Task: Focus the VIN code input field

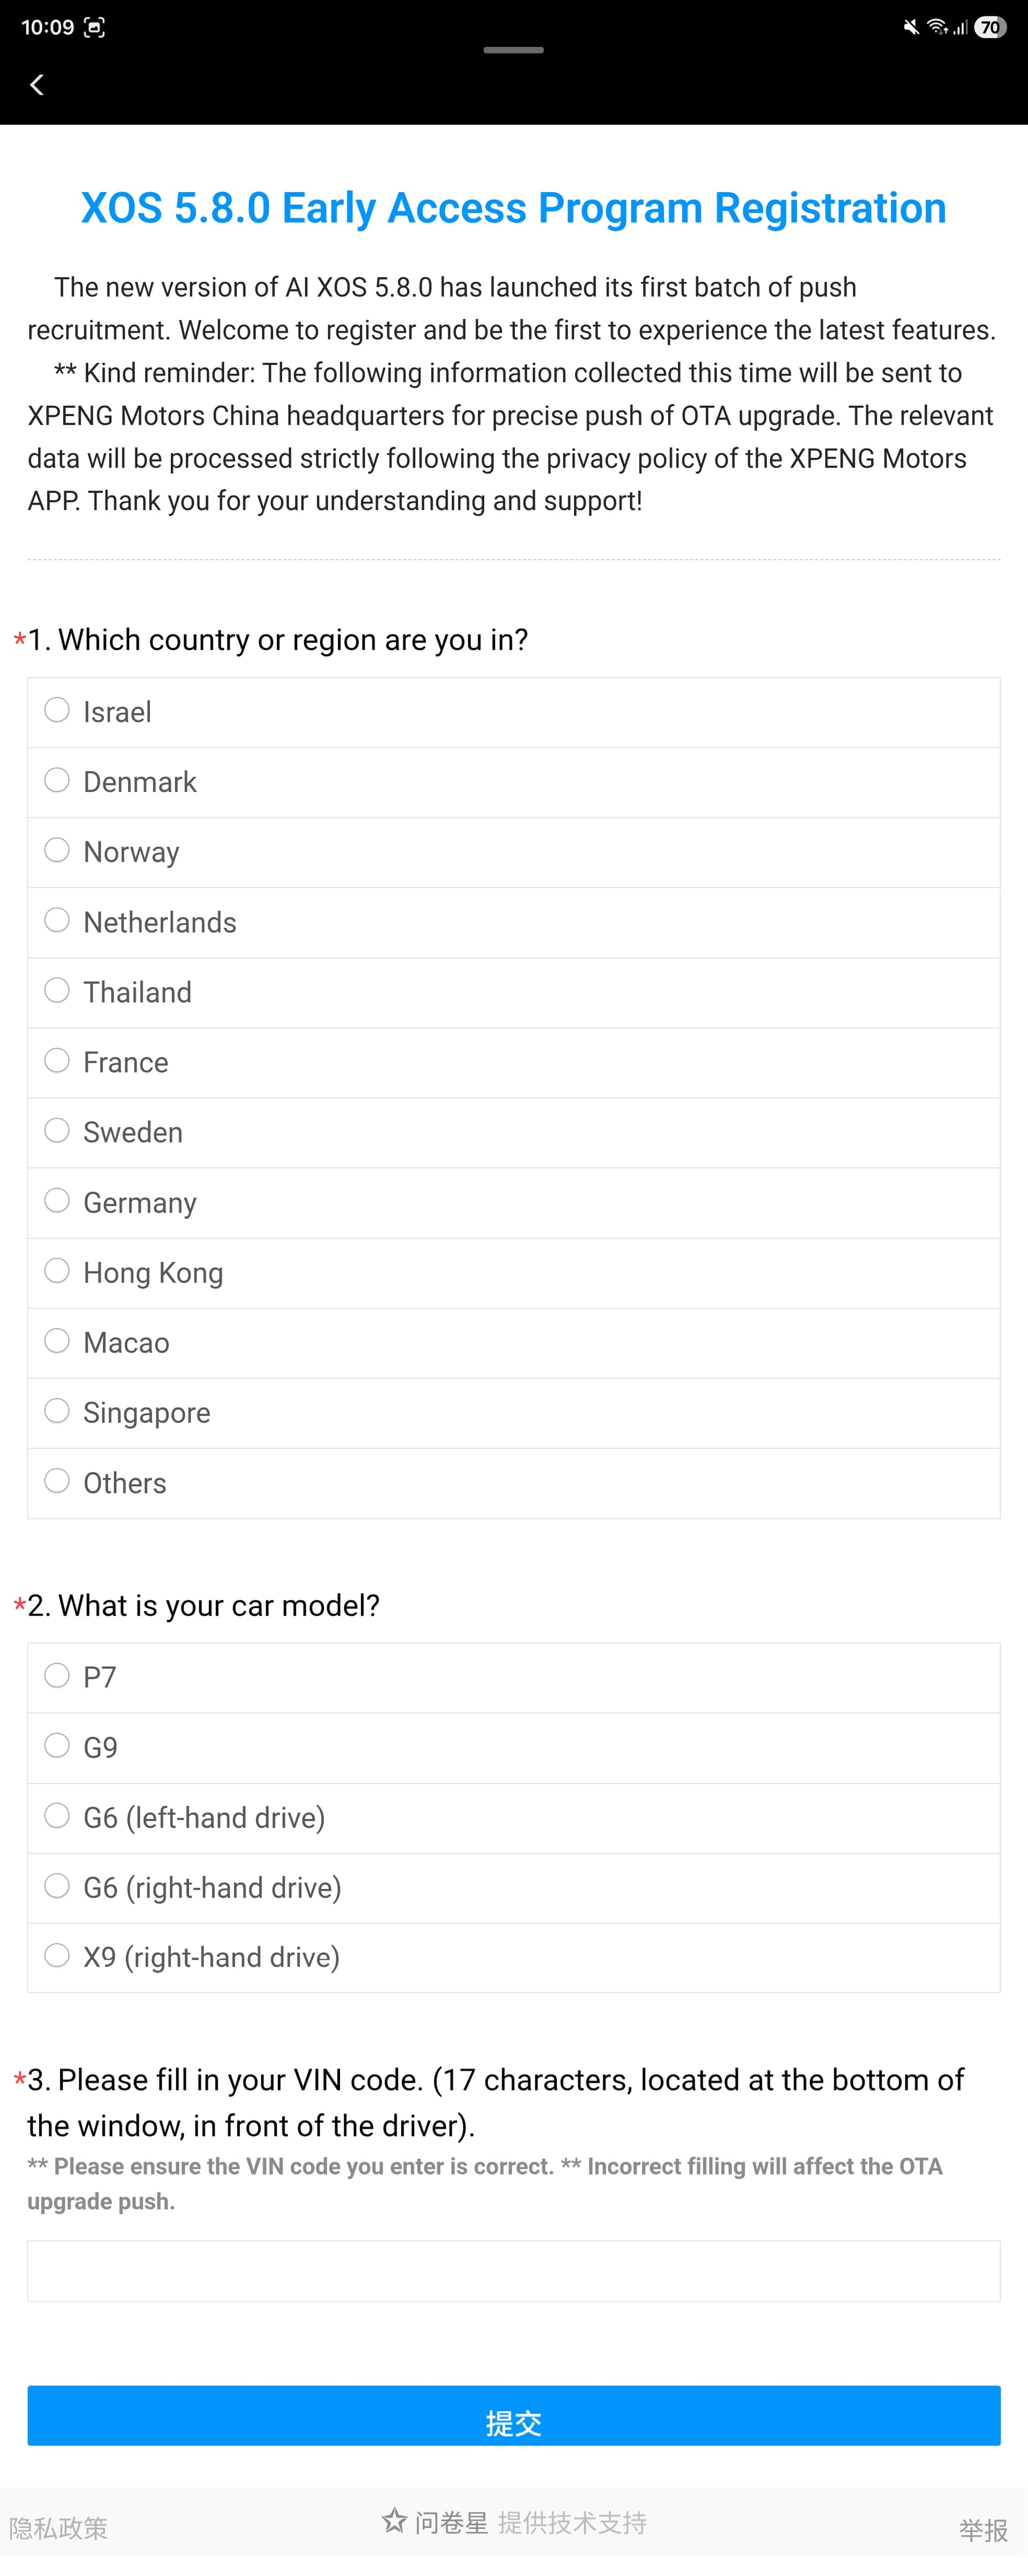Action: pos(513,2271)
